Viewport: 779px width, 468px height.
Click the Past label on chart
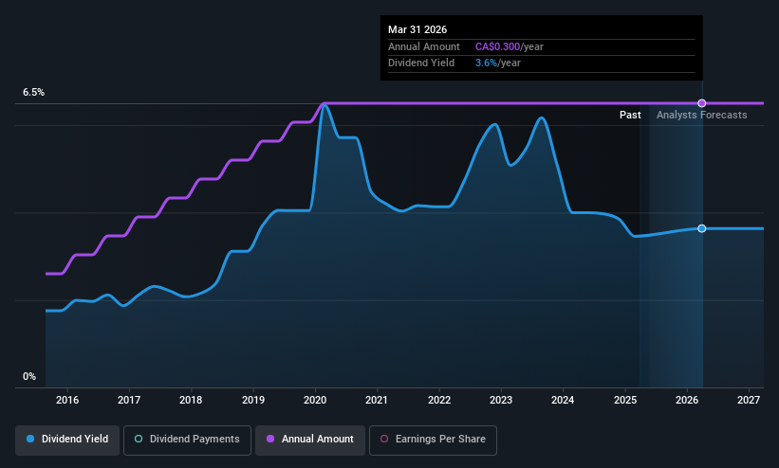(x=630, y=116)
